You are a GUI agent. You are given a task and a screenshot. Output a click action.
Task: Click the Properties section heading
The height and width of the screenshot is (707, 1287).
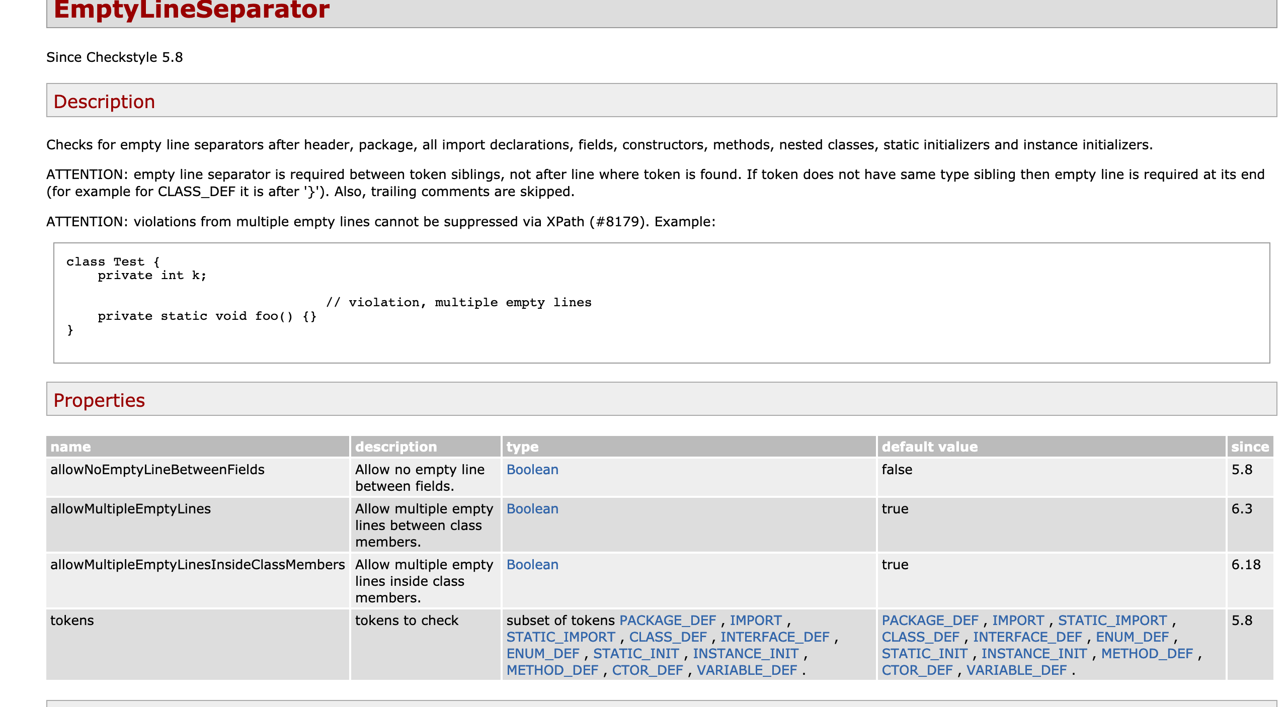point(99,401)
